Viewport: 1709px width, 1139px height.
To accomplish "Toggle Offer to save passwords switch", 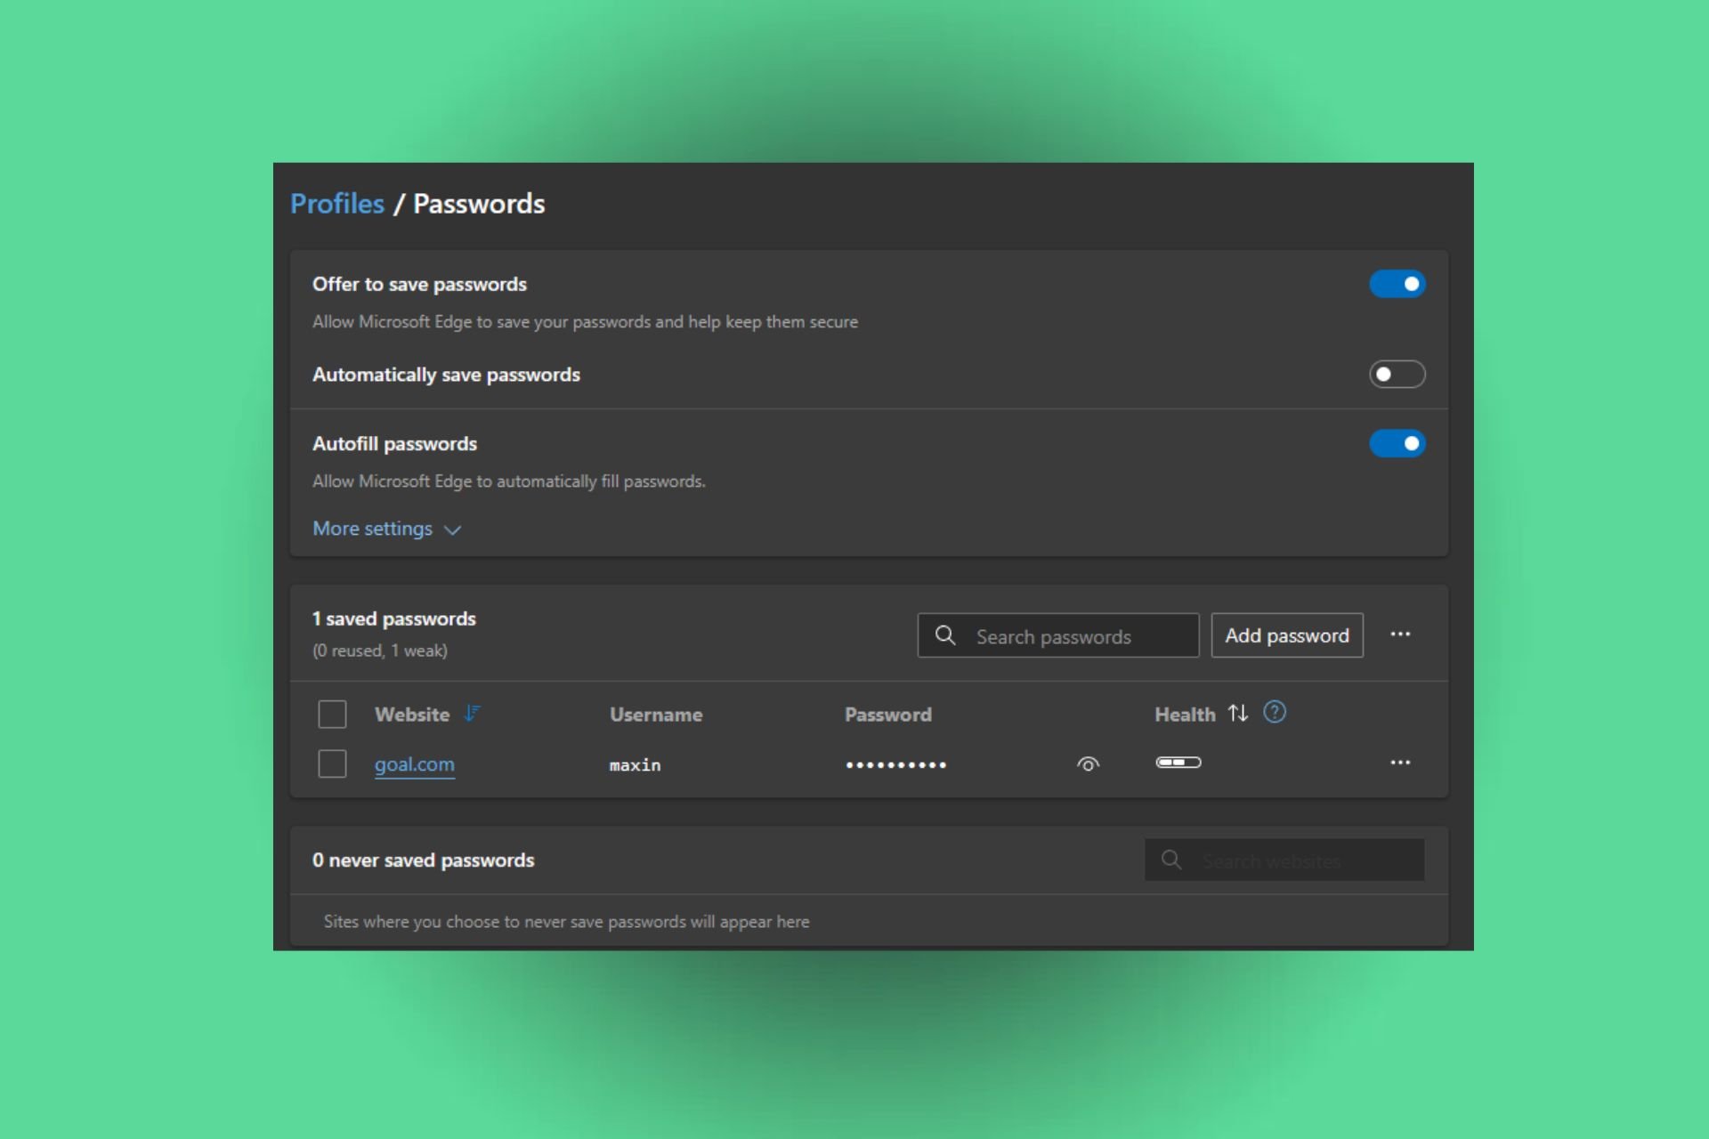I will coord(1397,284).
